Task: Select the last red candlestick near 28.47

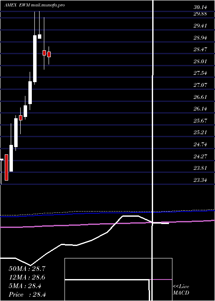Action: pos(49,54)
